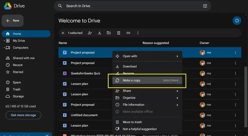Screen dimensions: 248x136
Task: Click the Docs icon beside Untitled document
Action: (x=65, y=115)
